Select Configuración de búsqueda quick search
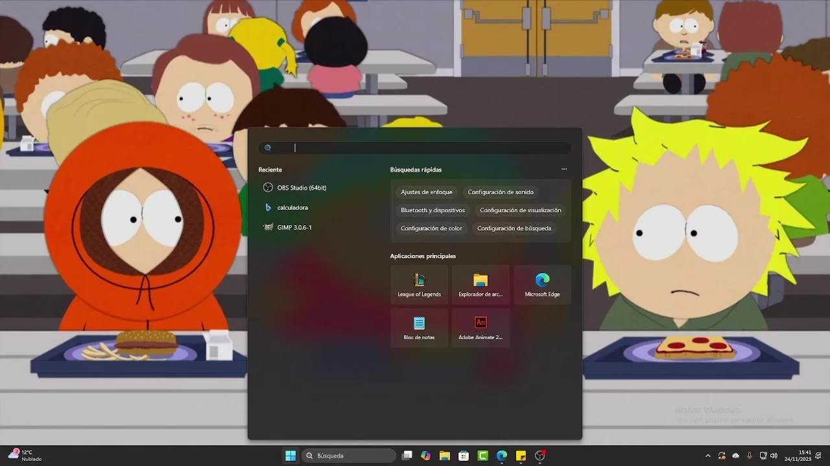The image size is (830, 466). point(514,228)
